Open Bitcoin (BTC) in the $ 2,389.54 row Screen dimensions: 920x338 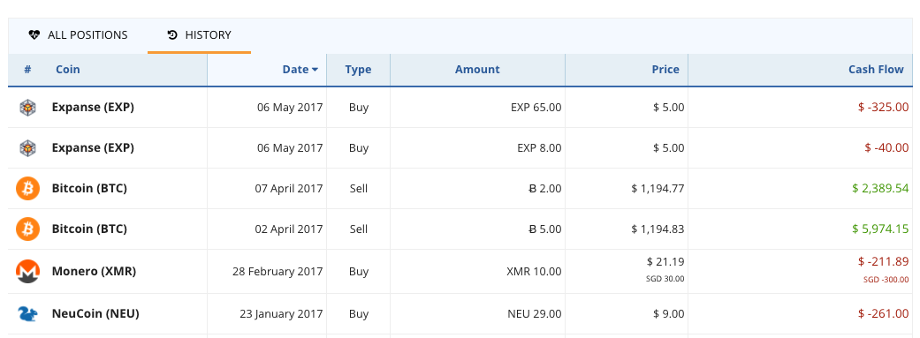[x=89, y=189]
